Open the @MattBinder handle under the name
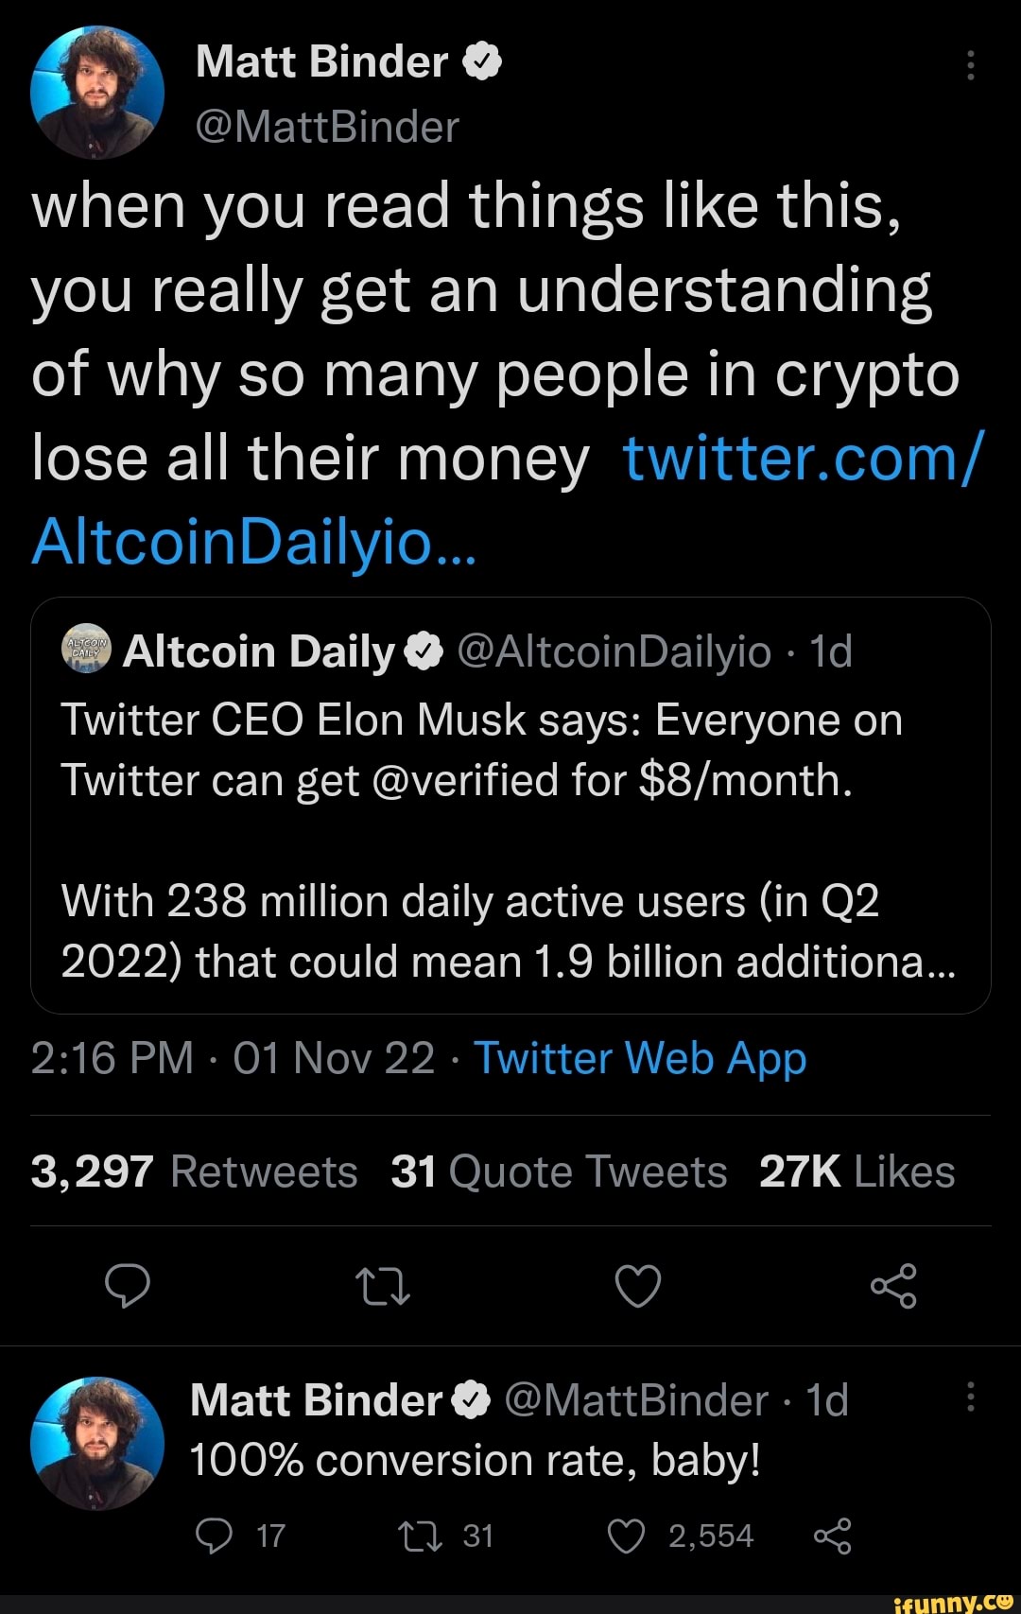Viewport: 1021px width, 1614px height. coord(327,127)
